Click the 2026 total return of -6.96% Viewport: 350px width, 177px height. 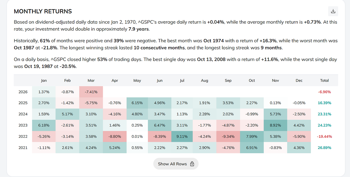click(x=324, y=92)
